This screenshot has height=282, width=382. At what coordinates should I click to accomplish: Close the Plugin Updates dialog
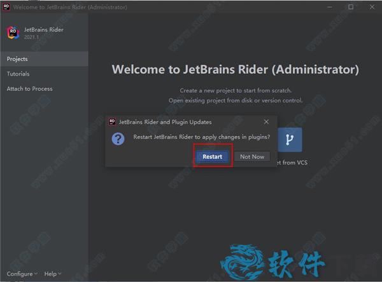[x=266, y=121]
